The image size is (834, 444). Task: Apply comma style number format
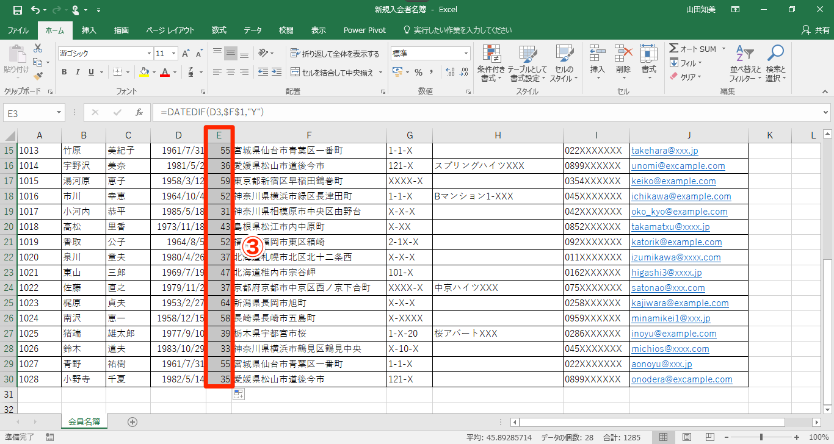tap(432, 72)
